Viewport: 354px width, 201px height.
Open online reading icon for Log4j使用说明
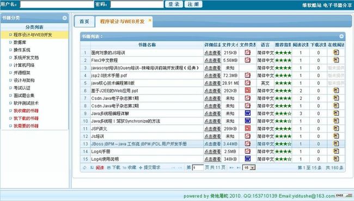click(336, 159)
